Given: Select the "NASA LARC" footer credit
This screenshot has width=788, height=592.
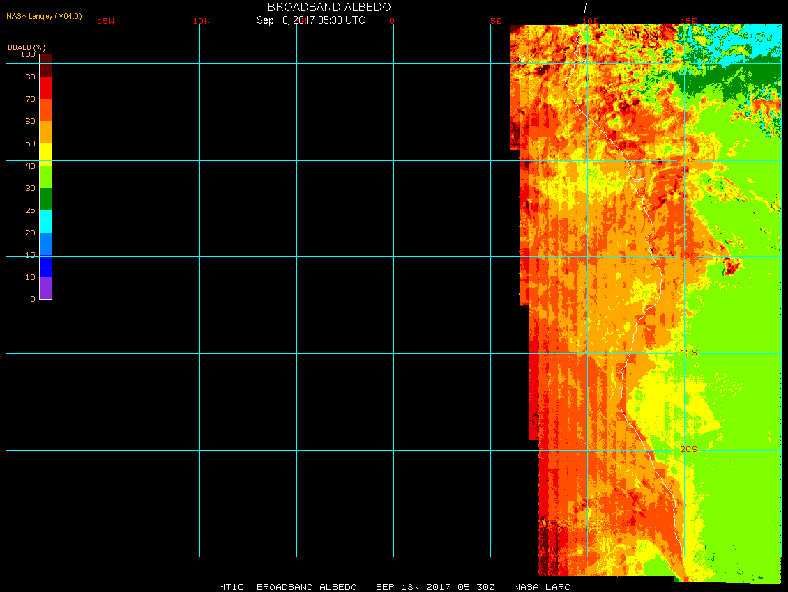Looking at the screenshot, I should pos(543,587).
